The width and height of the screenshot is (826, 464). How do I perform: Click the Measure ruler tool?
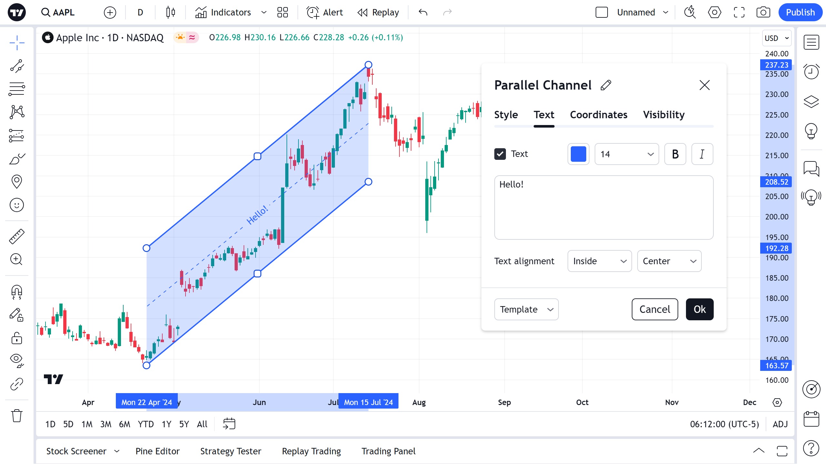click(16, 237)
